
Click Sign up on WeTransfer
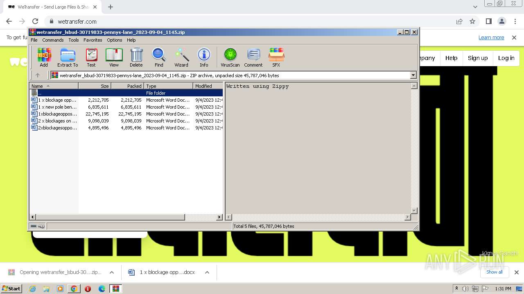click(x=478, y=58)
